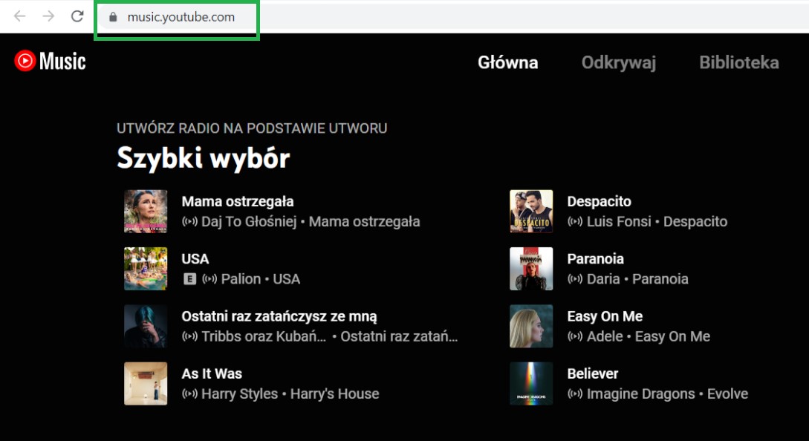The height and width of the screenshot is (441, 809).
Task: Go back with the browser back arrow
Action: pyautogui.click(x=19, y=16)
